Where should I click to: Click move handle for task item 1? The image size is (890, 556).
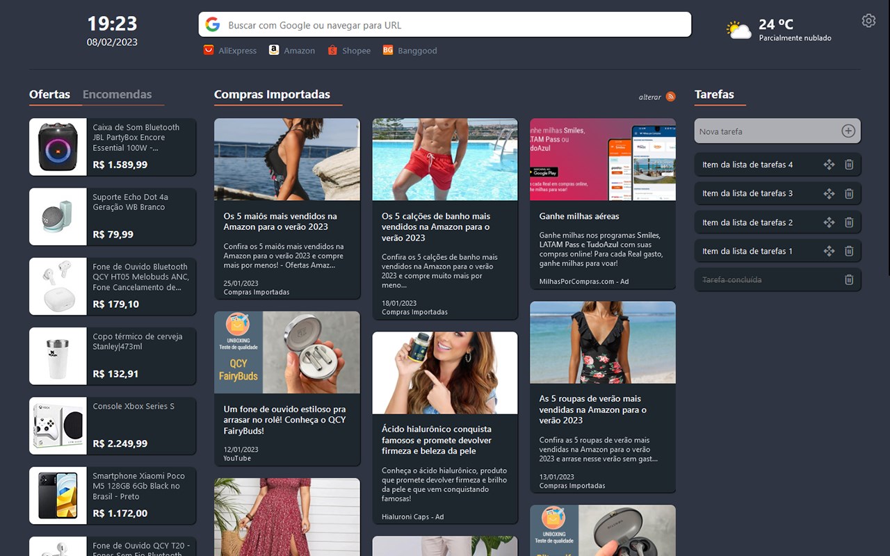coord(829,251)
